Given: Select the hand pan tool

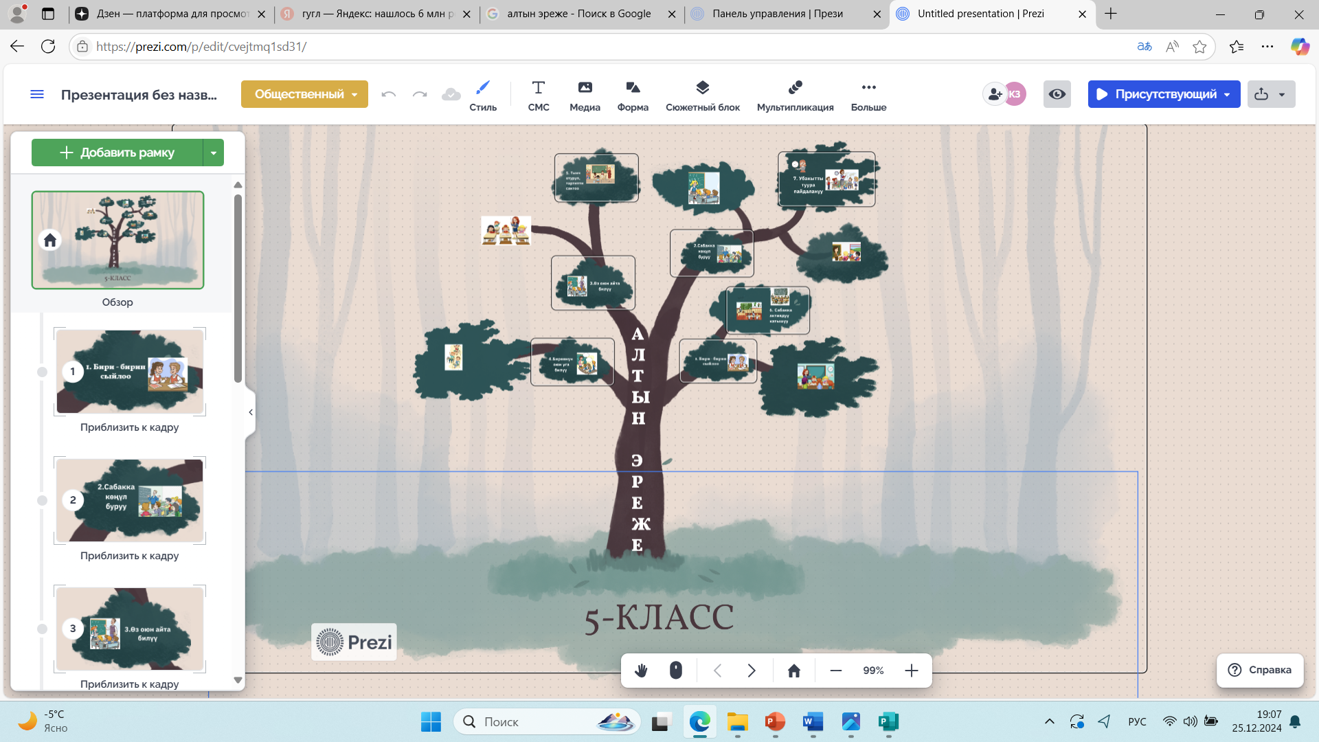Looking at the screenshot, I should coord(641,671).
